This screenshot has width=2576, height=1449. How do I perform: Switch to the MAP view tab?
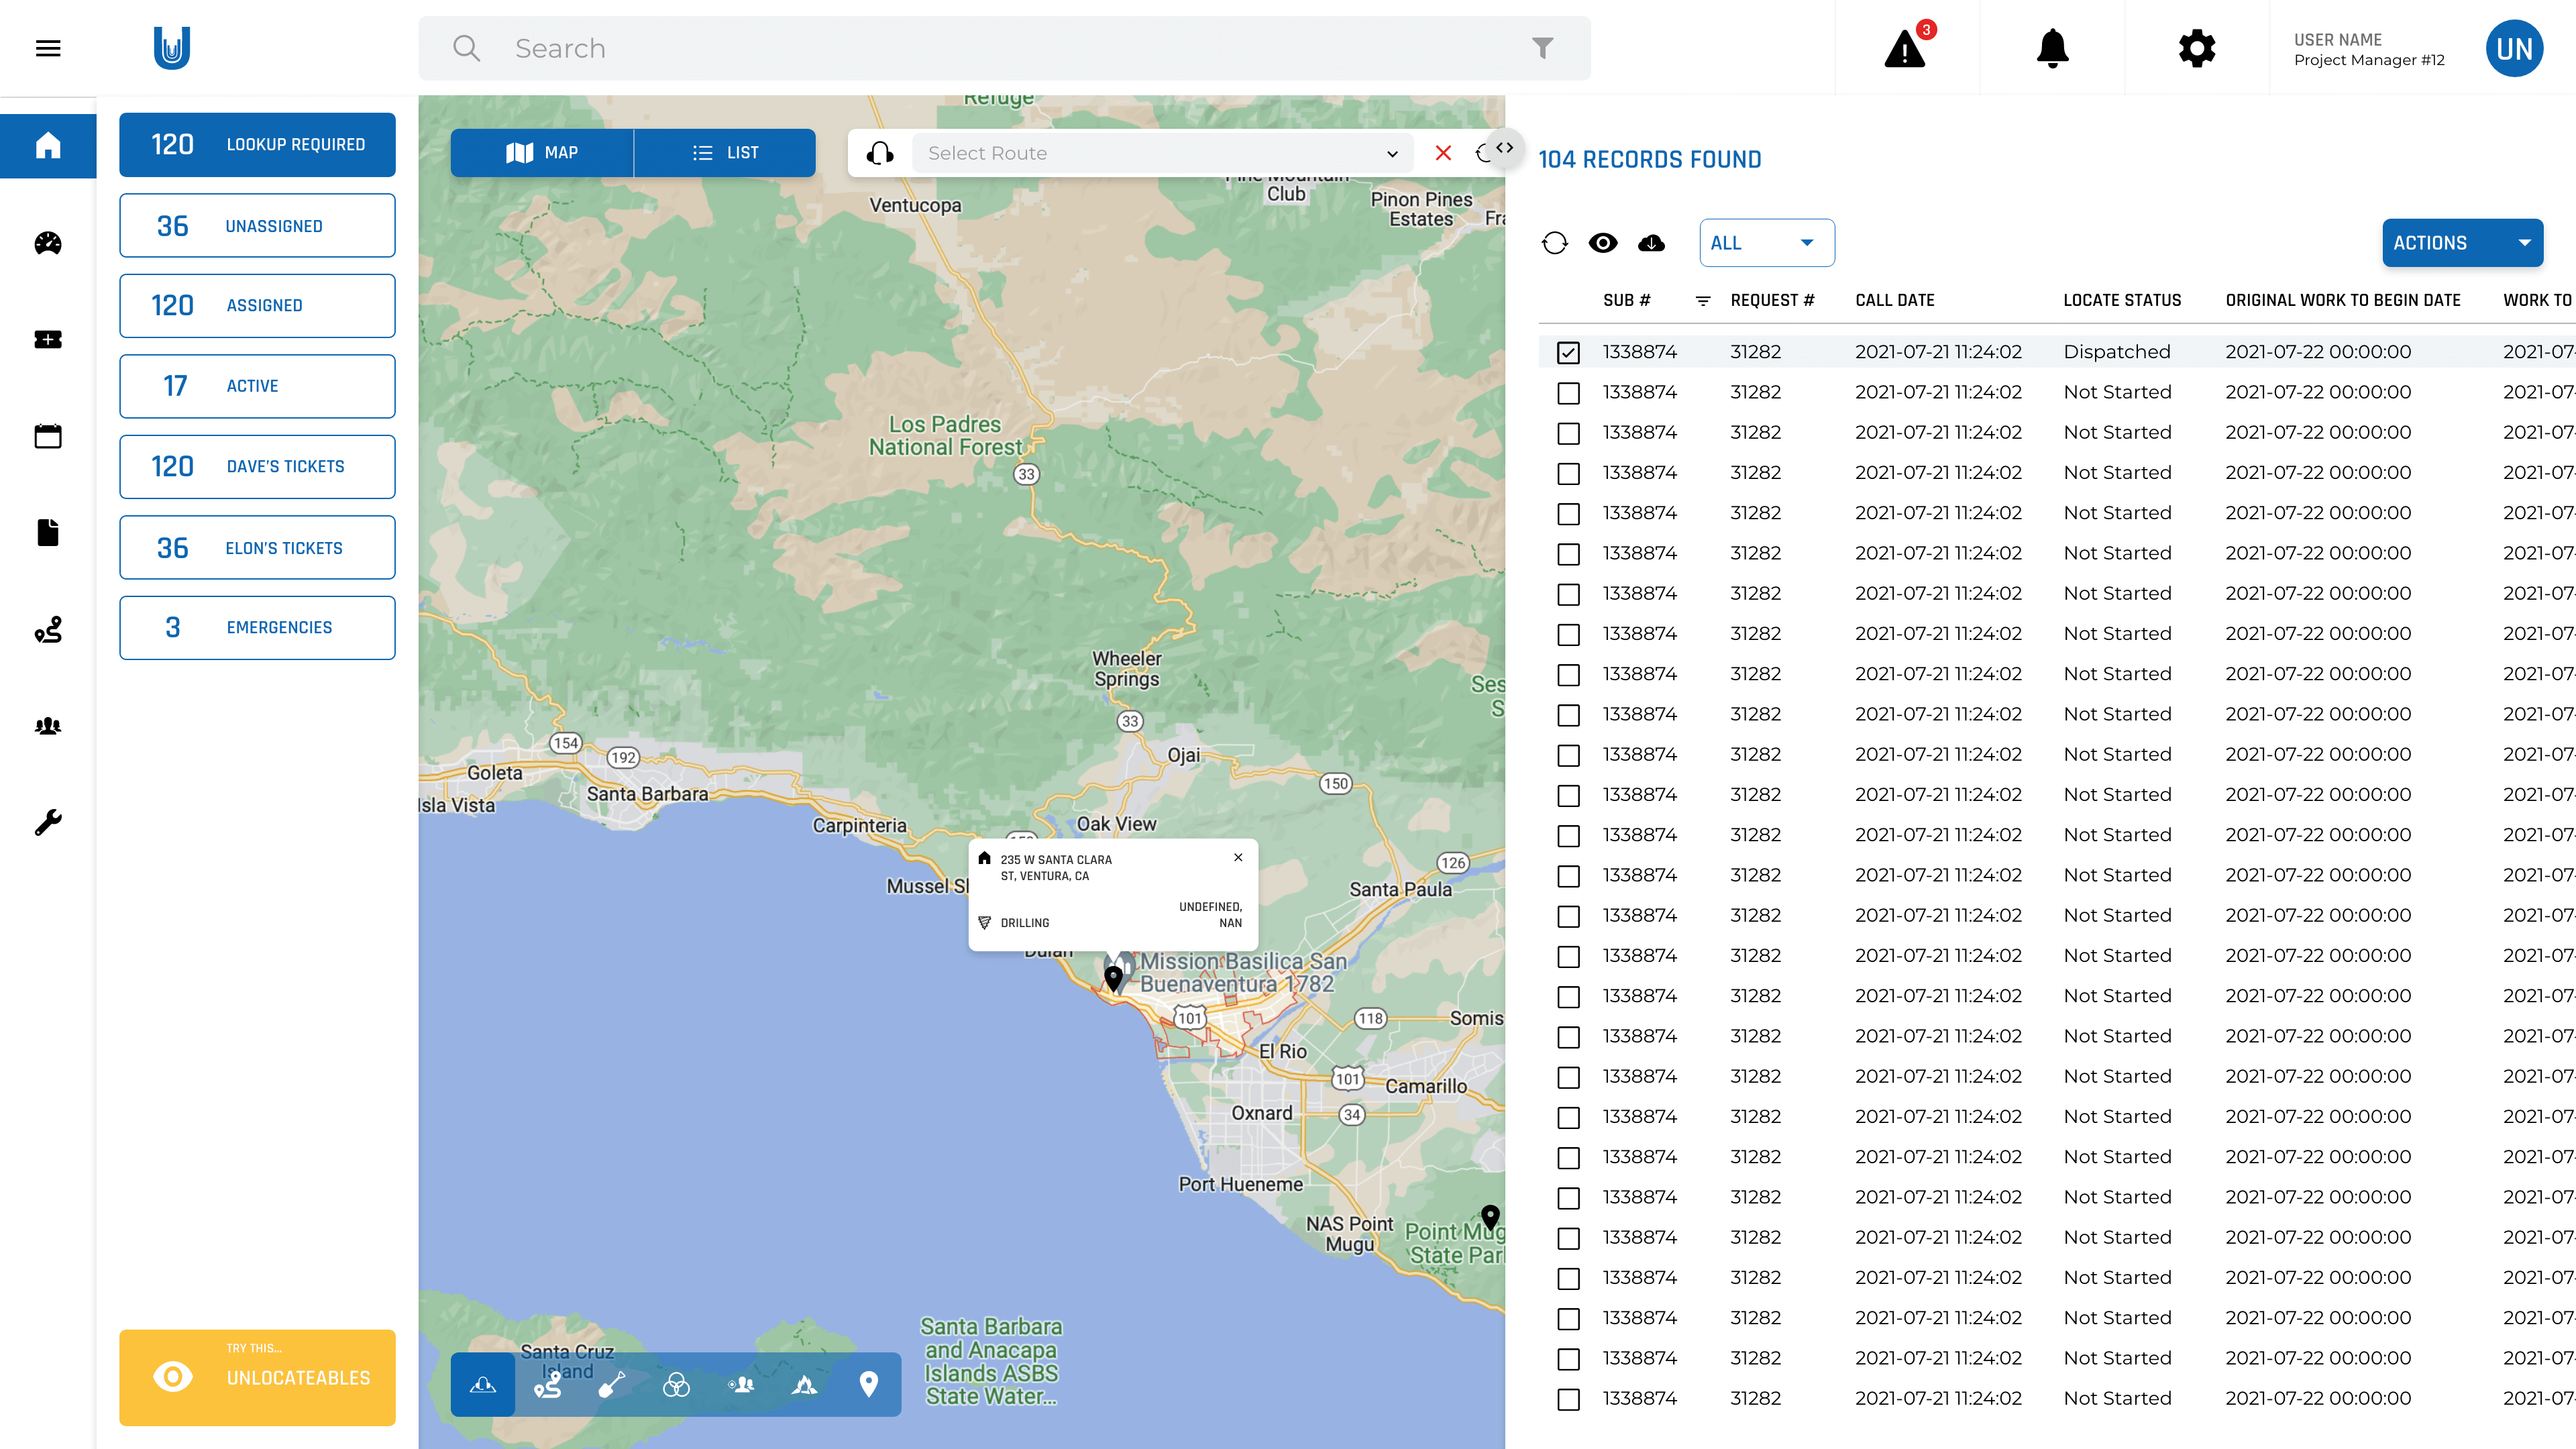542,153
